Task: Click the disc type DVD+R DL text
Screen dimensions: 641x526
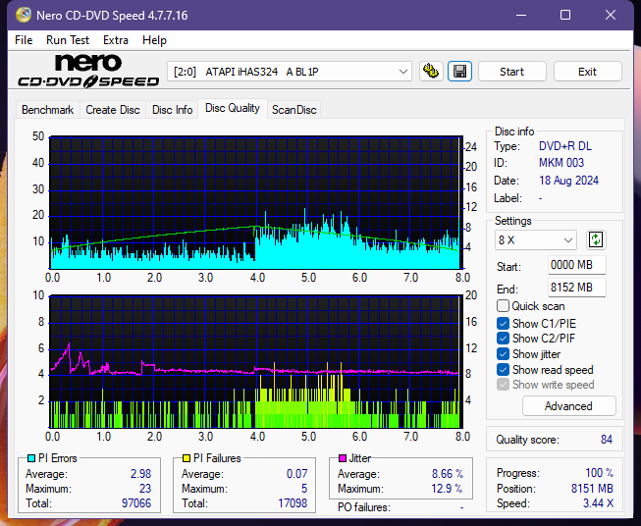Action: 565,146
